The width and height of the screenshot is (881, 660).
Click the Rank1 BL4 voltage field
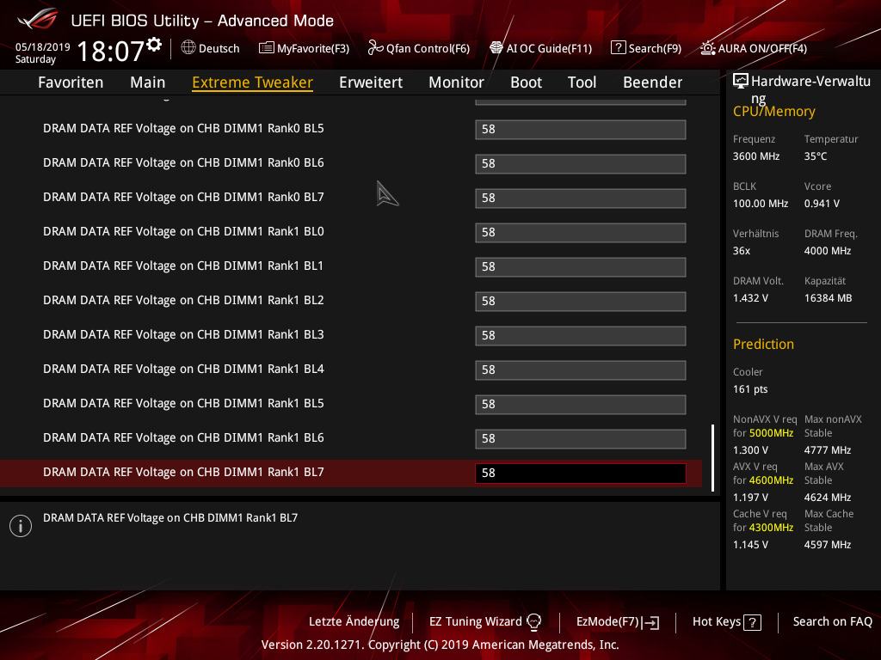point(581,370)
